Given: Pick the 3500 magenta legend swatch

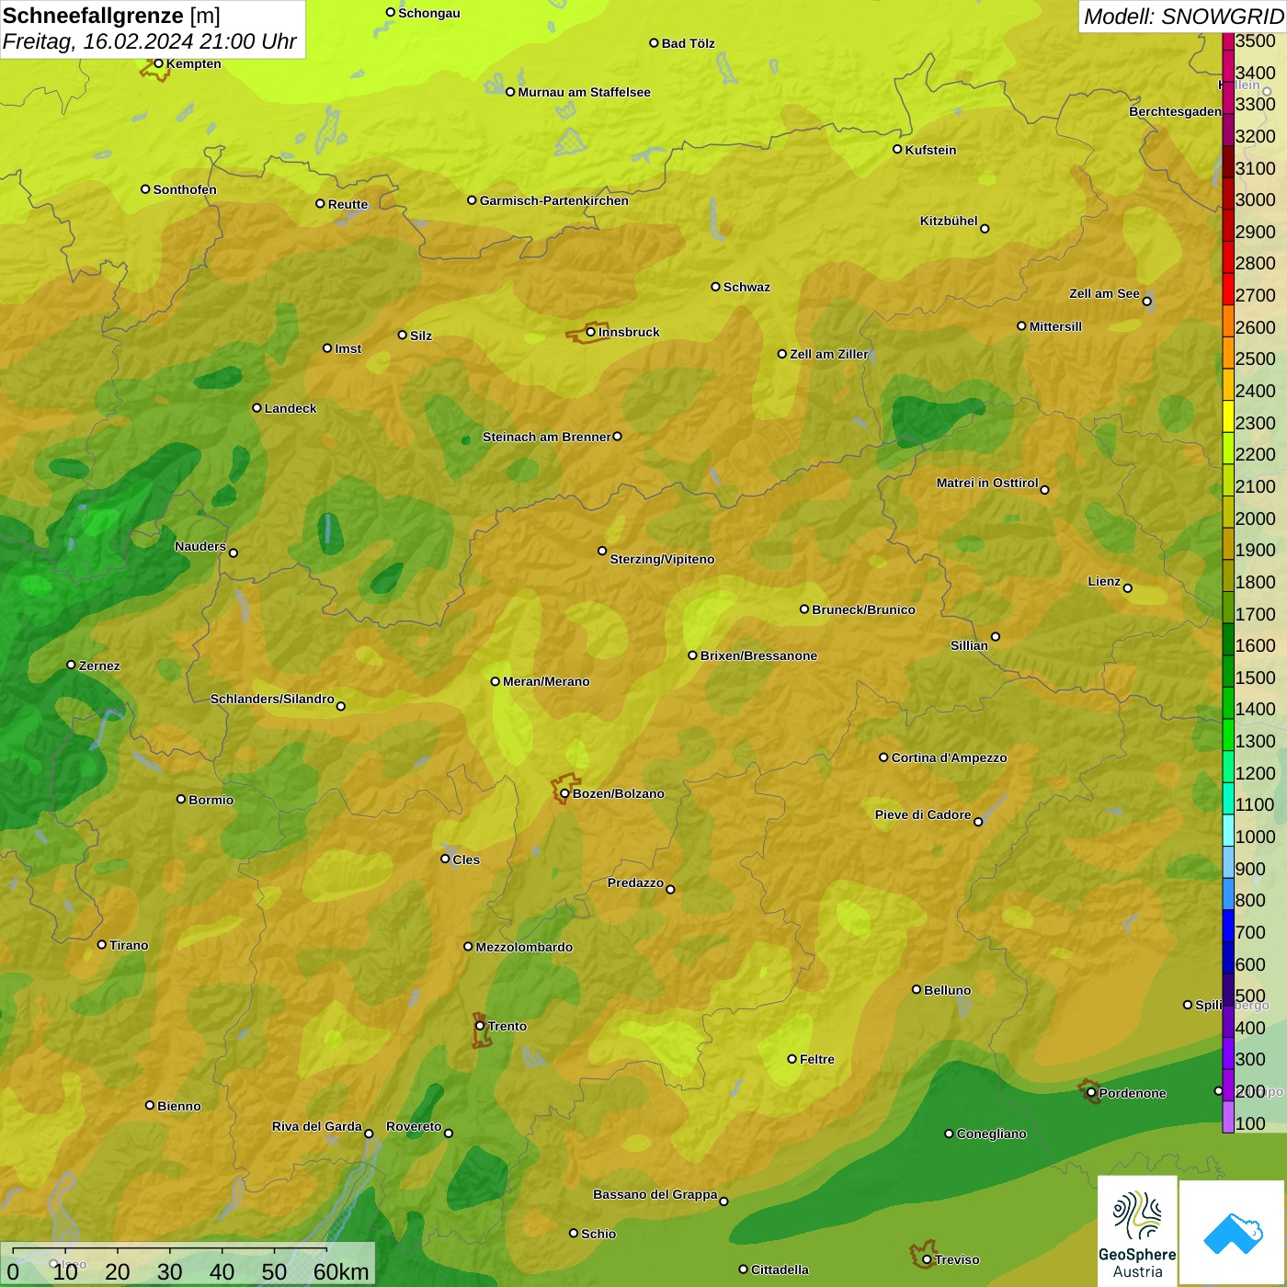Looking at the screenshot, I should [1228, 40].
